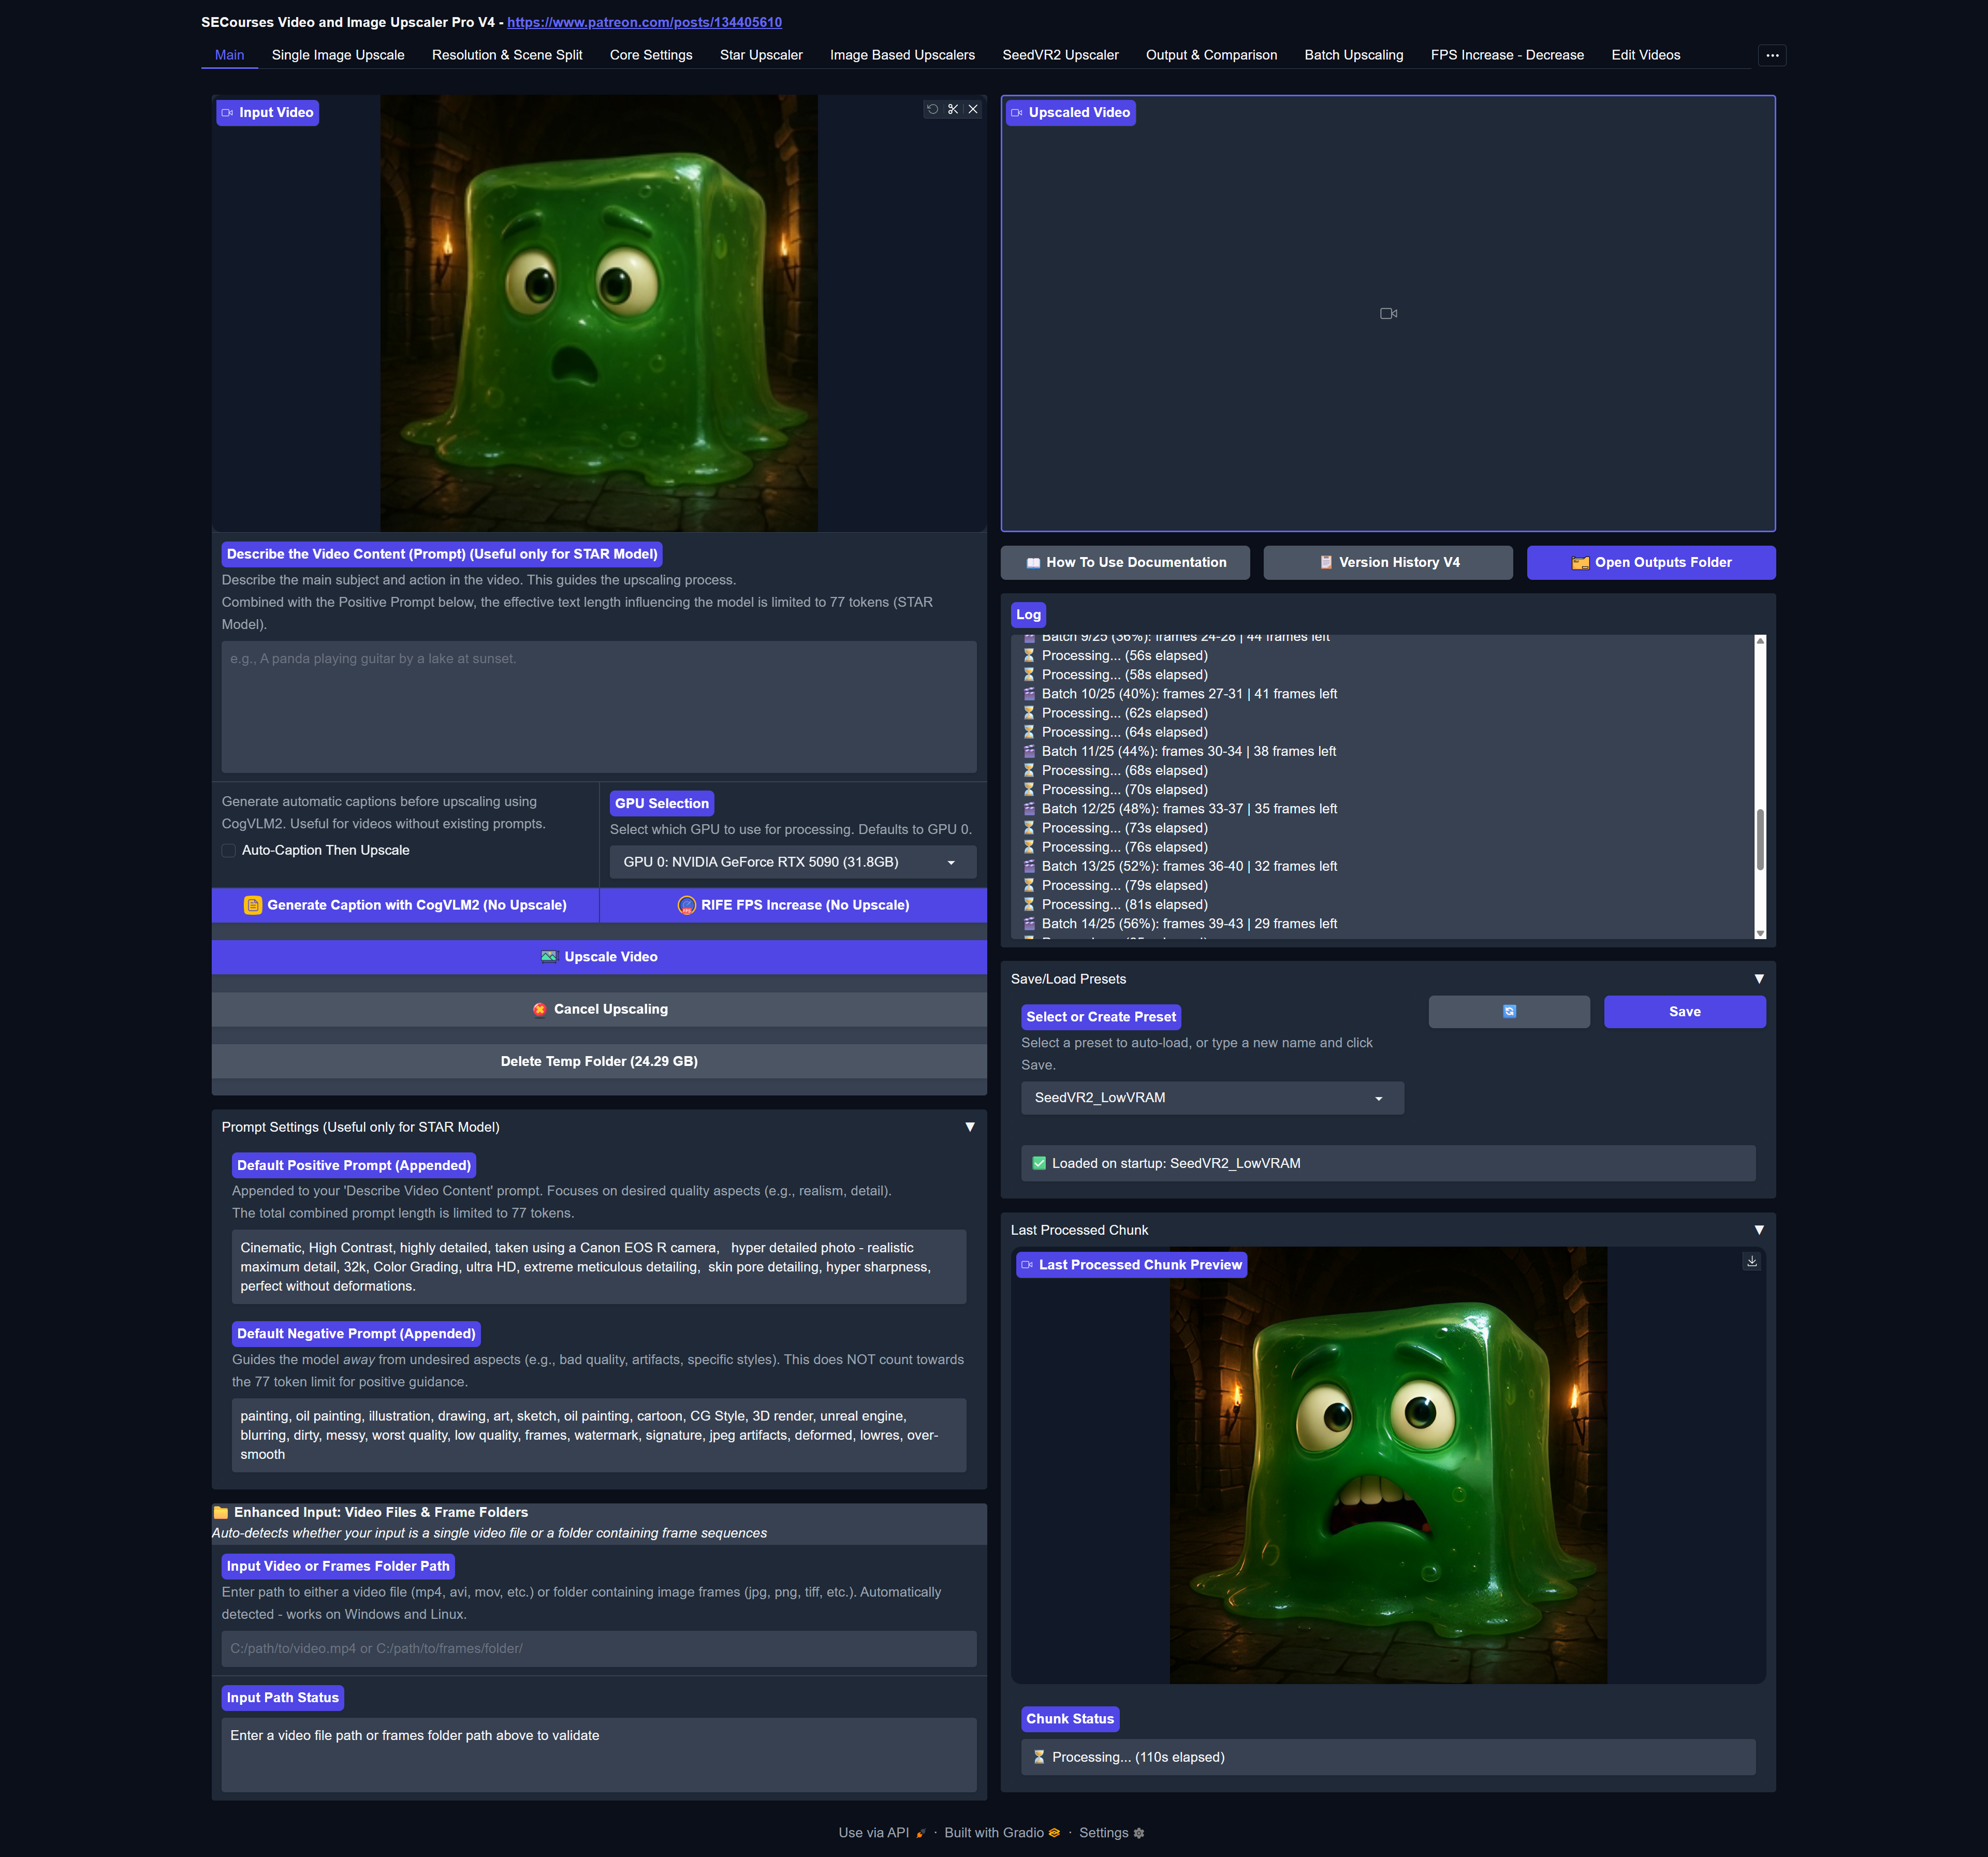Enable Auto-Caption Then Upscale checkbox

229,850
